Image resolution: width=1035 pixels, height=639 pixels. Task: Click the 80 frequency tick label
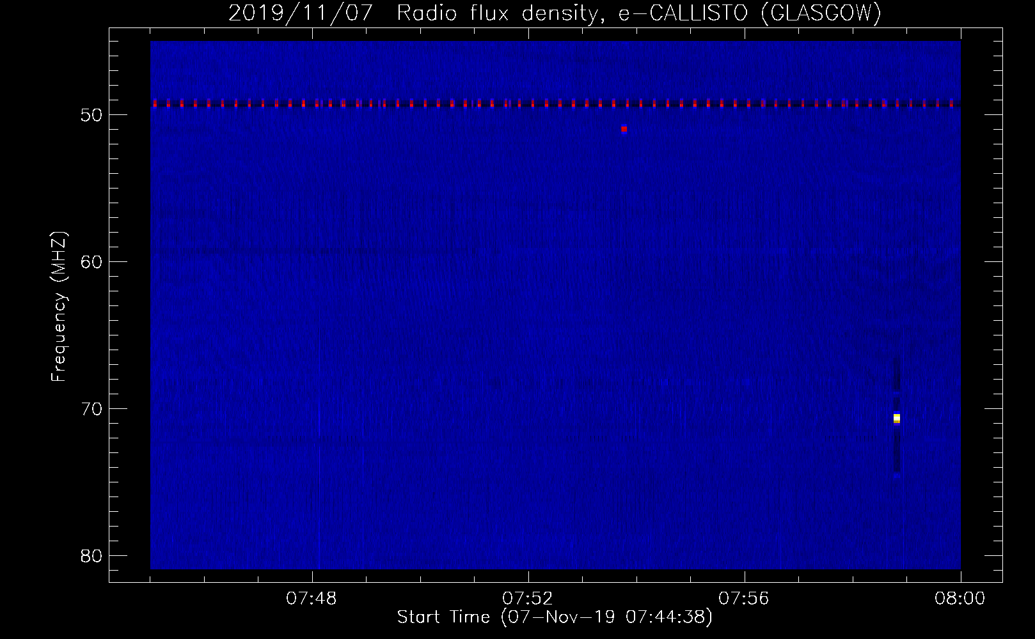tap(91, 556)
